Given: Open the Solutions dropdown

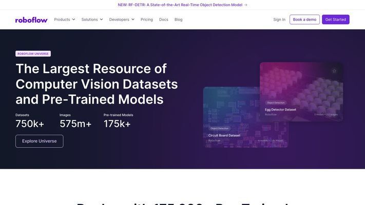Looking at the screenshot, I should point(92,19).
